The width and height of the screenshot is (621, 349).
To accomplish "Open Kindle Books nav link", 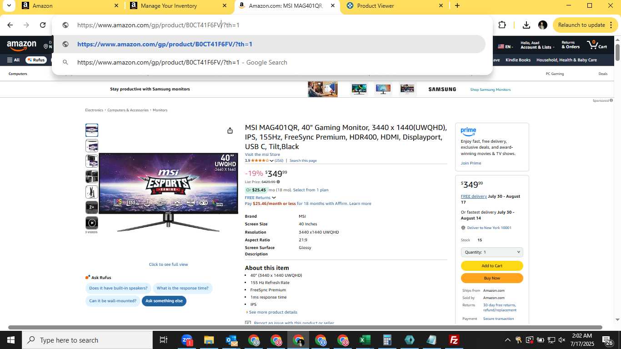I will (x=518, y=60).
